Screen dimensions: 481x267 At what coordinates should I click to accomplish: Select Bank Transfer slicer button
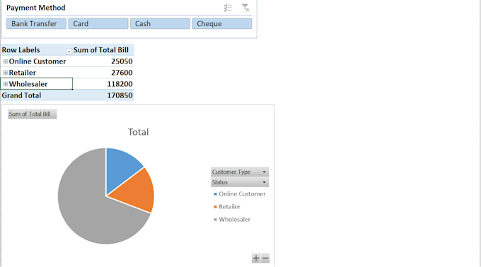pyautogui.click(x=36, y=23)
